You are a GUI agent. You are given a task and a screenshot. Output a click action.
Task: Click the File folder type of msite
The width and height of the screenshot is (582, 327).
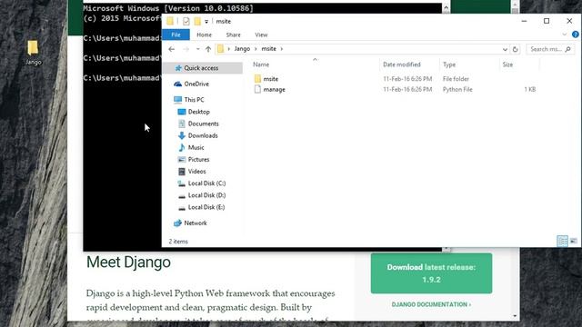(456, 79)
